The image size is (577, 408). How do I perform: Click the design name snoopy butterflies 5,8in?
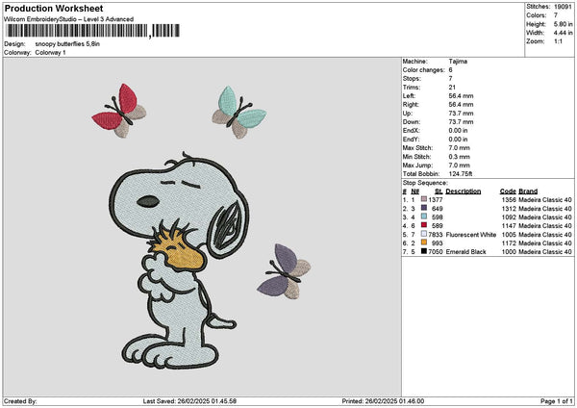[x=67, y=44]
